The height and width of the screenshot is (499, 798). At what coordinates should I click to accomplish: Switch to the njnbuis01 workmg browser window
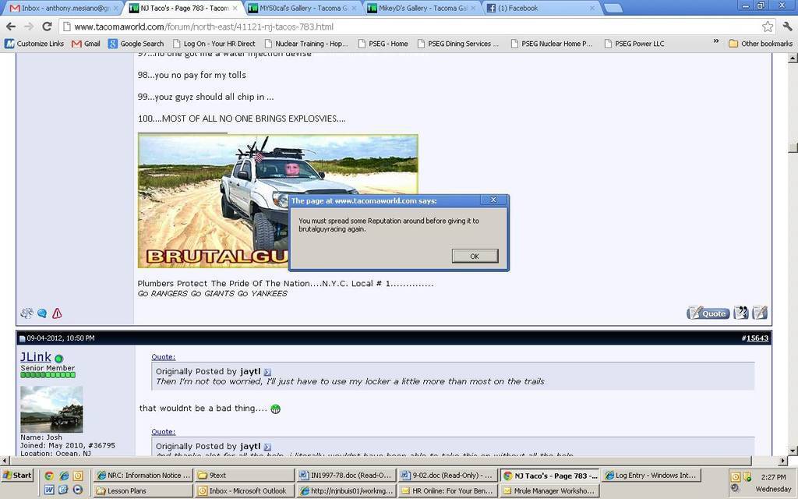346,491
